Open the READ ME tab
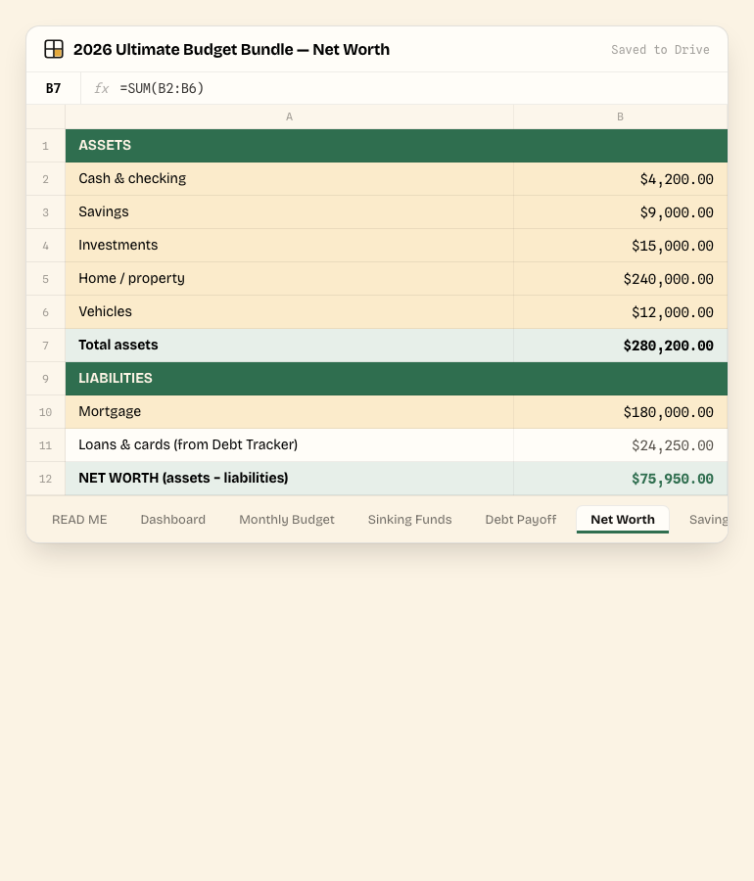Image resolution: width=754 pixels, height=881 pixels. click(79, 519)
